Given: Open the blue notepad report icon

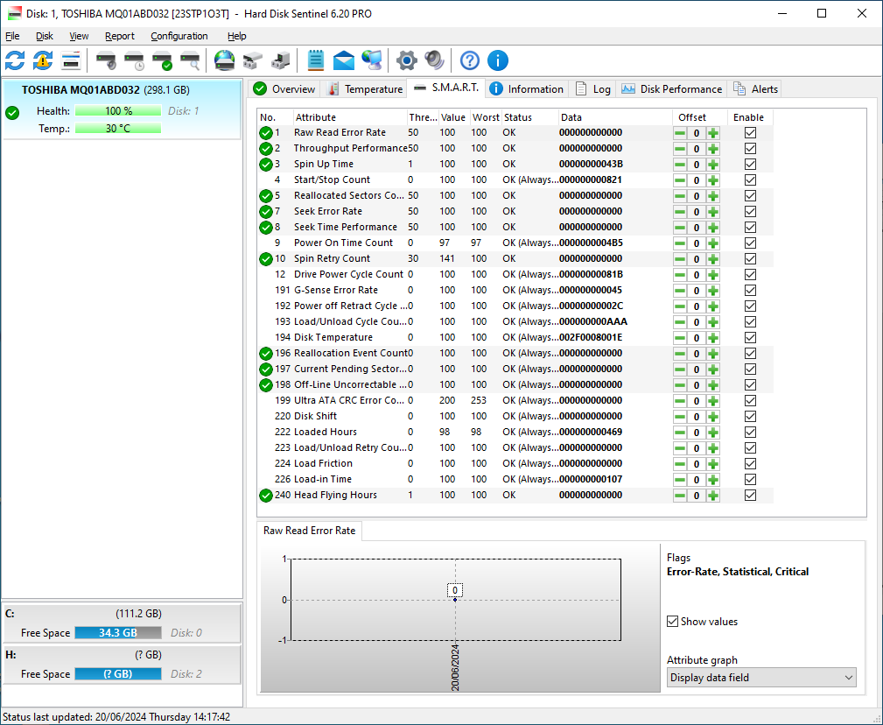Looking at the screenshot, I should (316, 60).
